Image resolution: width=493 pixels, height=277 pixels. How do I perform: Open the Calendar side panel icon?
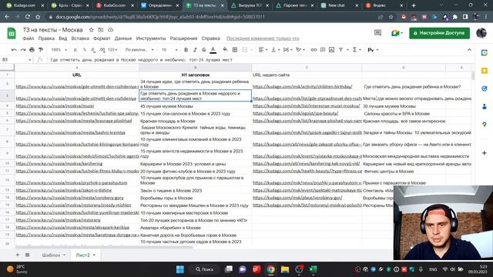pos(485,53)
